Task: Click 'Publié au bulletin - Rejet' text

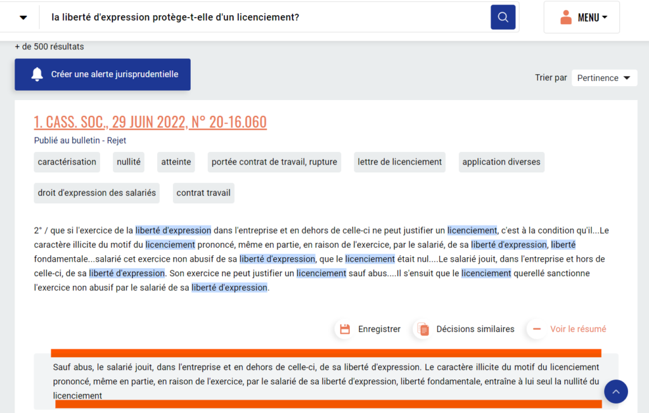Action: (80, 140)
